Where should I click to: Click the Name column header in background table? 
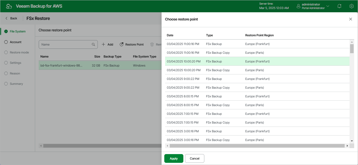tap(44, 56)
